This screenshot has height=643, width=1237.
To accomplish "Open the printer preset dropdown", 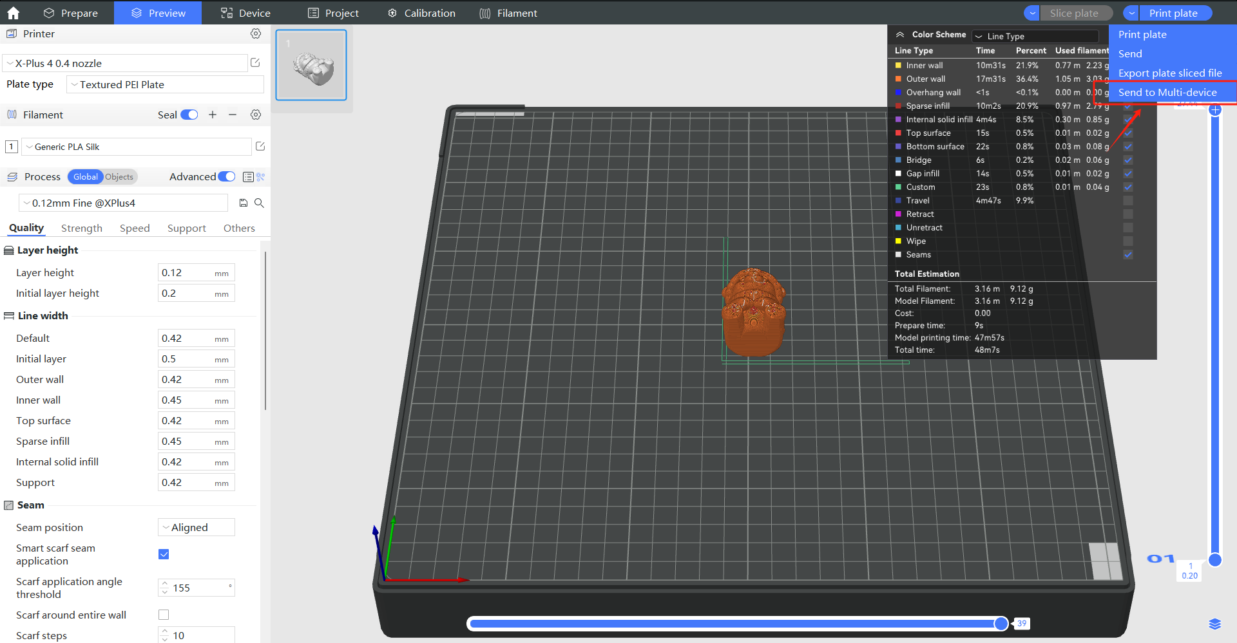I will 125,63.
